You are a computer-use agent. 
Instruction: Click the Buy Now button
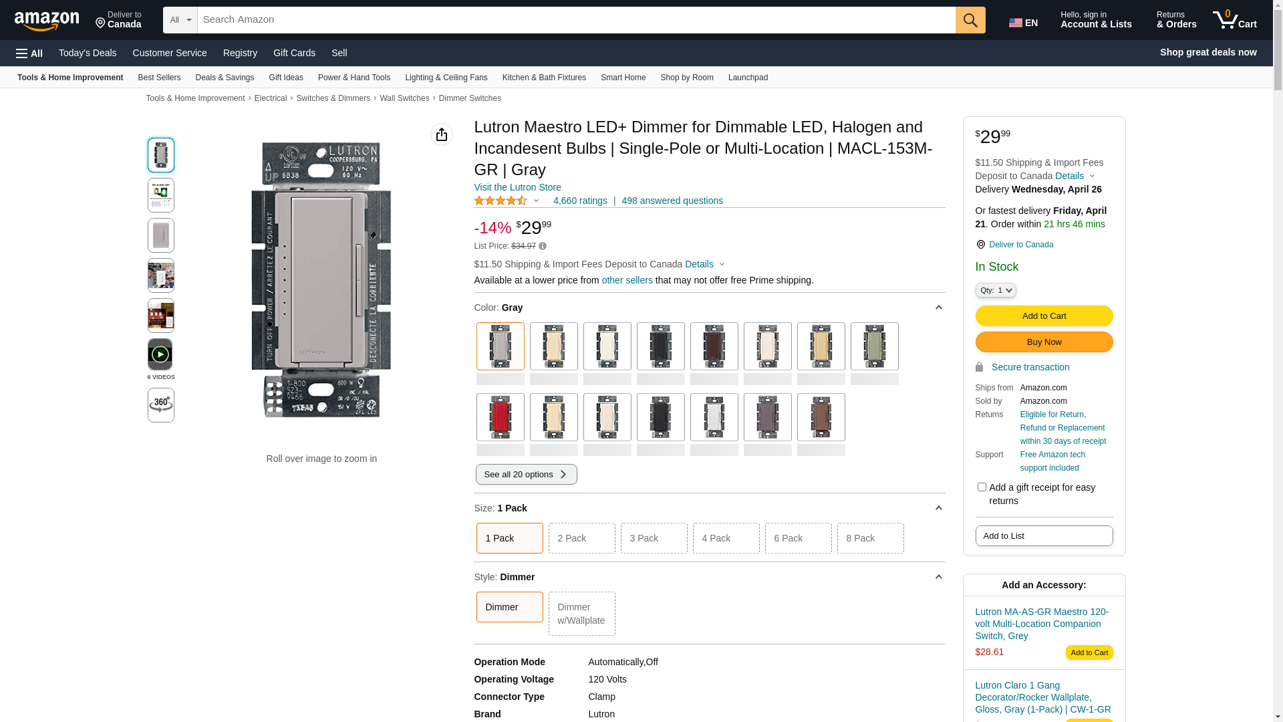point(1044,342)
